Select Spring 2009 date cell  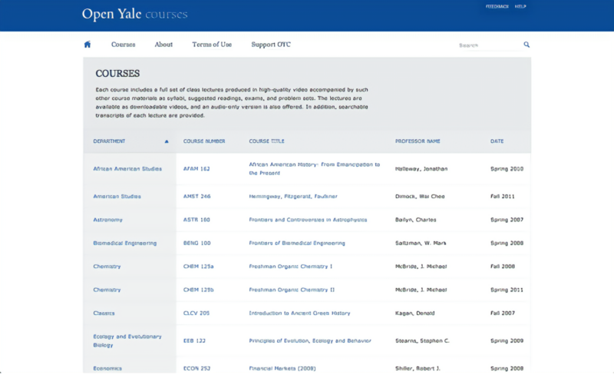click(507, 341)
